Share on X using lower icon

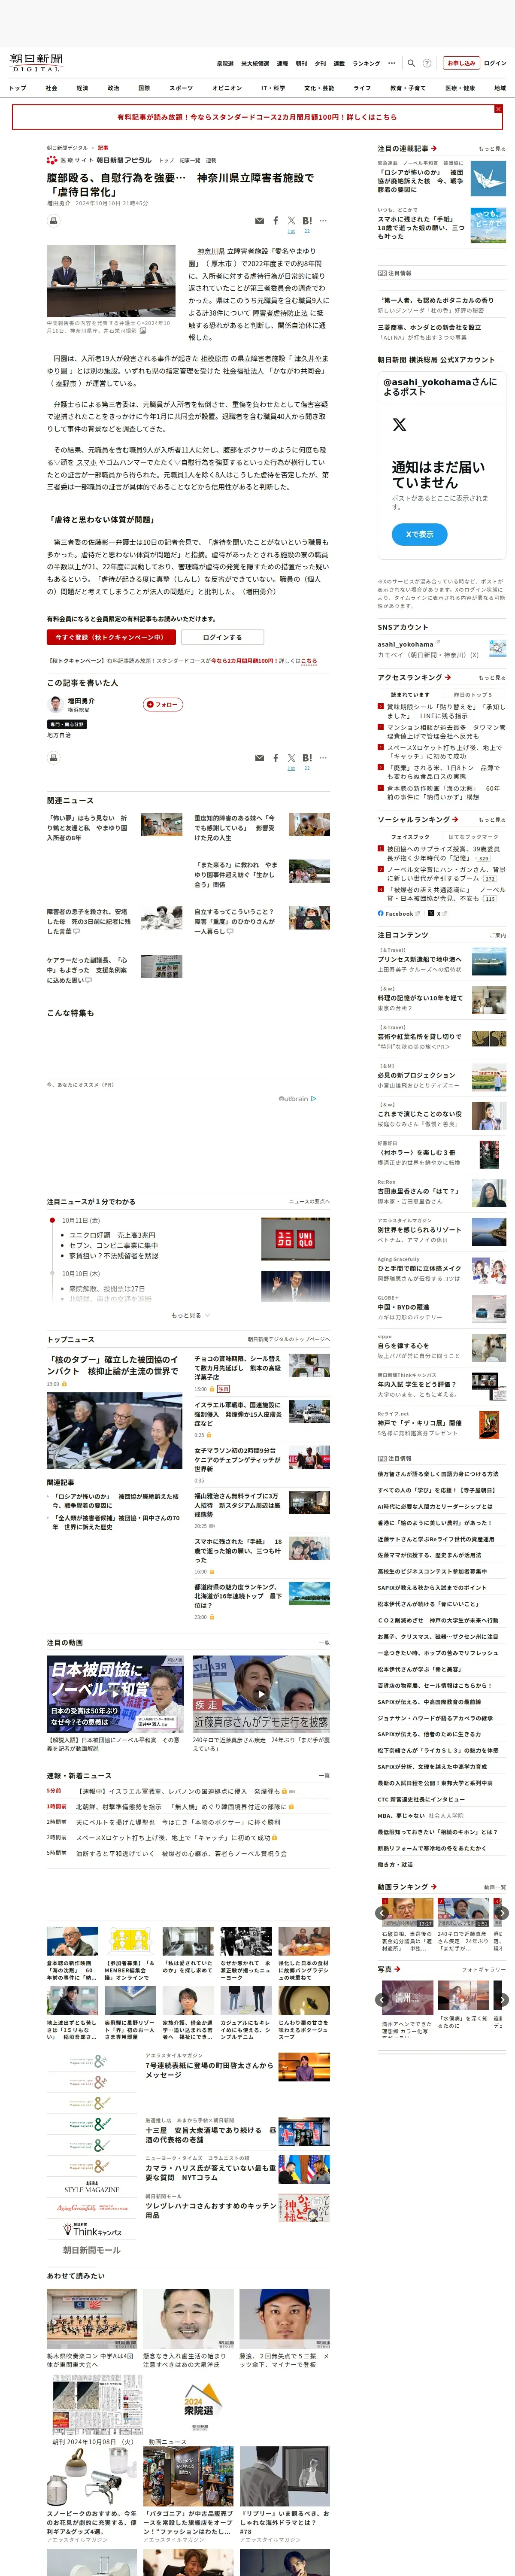(x=291, y=758)
